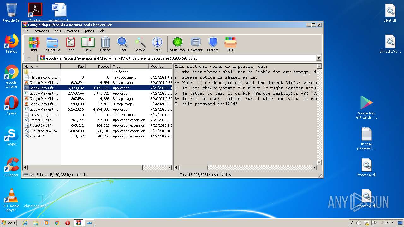Open Extract To tool
Viewport: 404px width, 227px height.
[52, 44]
